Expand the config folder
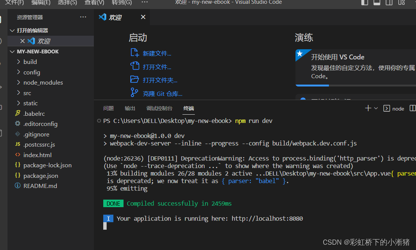Image resolution: width=416 pixels, height=250 pixels. point(51,72)
